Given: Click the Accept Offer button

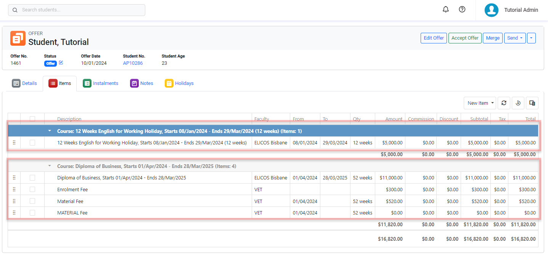Looking at the screenshot, I should (465, 38).
